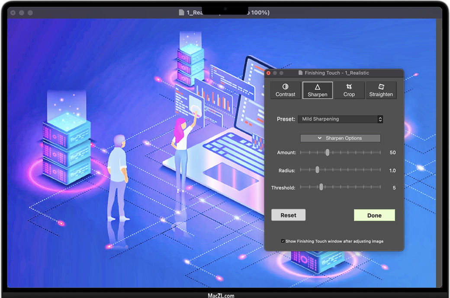Image resolution: width=450 pixels, height=298 pixels.
Task: Click the Amount slider handle
Action: click(x=328, y=152)
